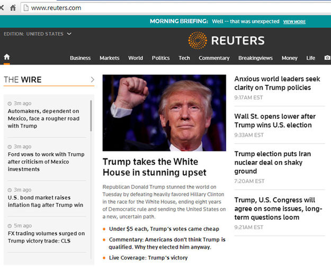Click the '9:17AM EST' timestamp
Image resolution: width=331 pixels, height=278 pixels.
tap(248, 97)
